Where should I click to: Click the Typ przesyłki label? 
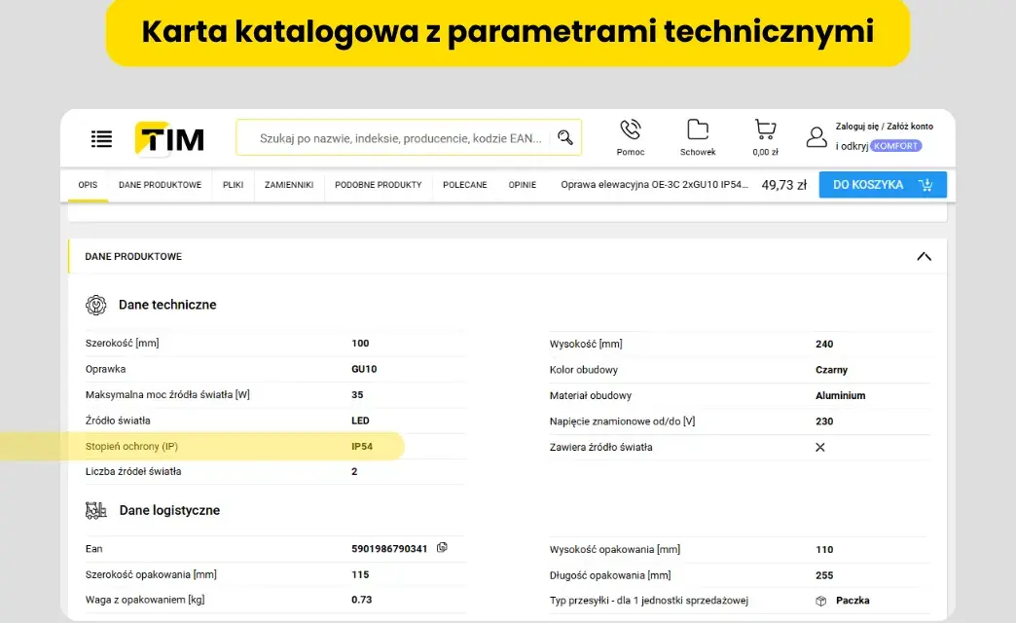click(x=648, y=601)
